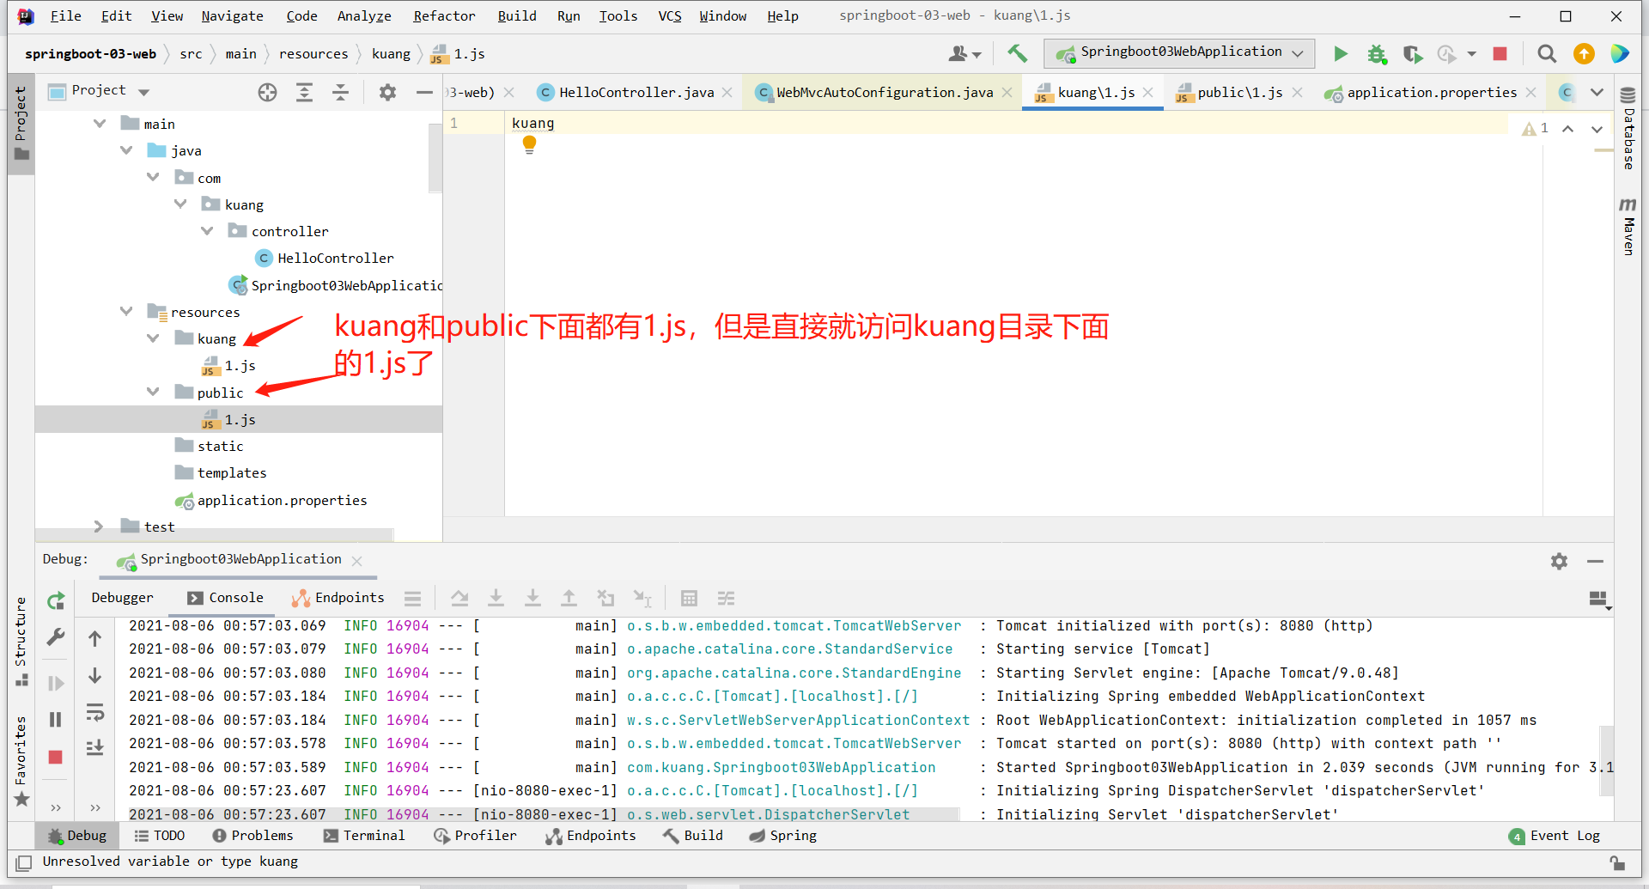The height and width of the screenshot is (889, 1649).
Task: Open the TODO tool window
Action: (x=160, y=836)
